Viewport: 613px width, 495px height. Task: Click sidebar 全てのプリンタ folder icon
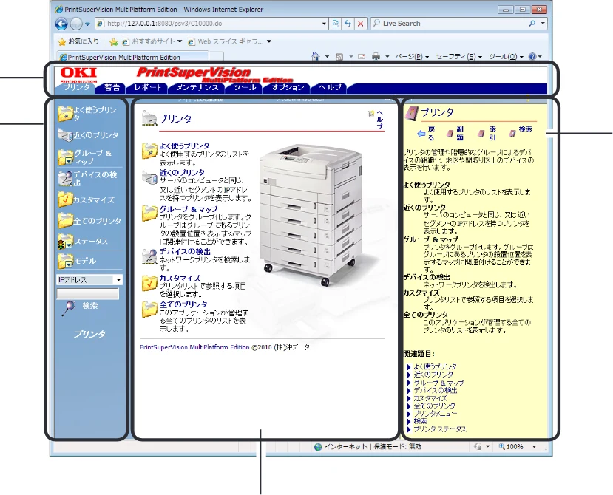(x=65, y=220)
